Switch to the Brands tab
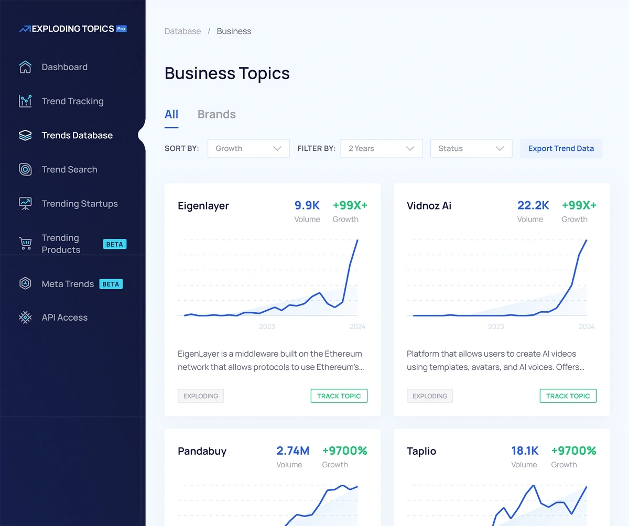 pos(216,114)
